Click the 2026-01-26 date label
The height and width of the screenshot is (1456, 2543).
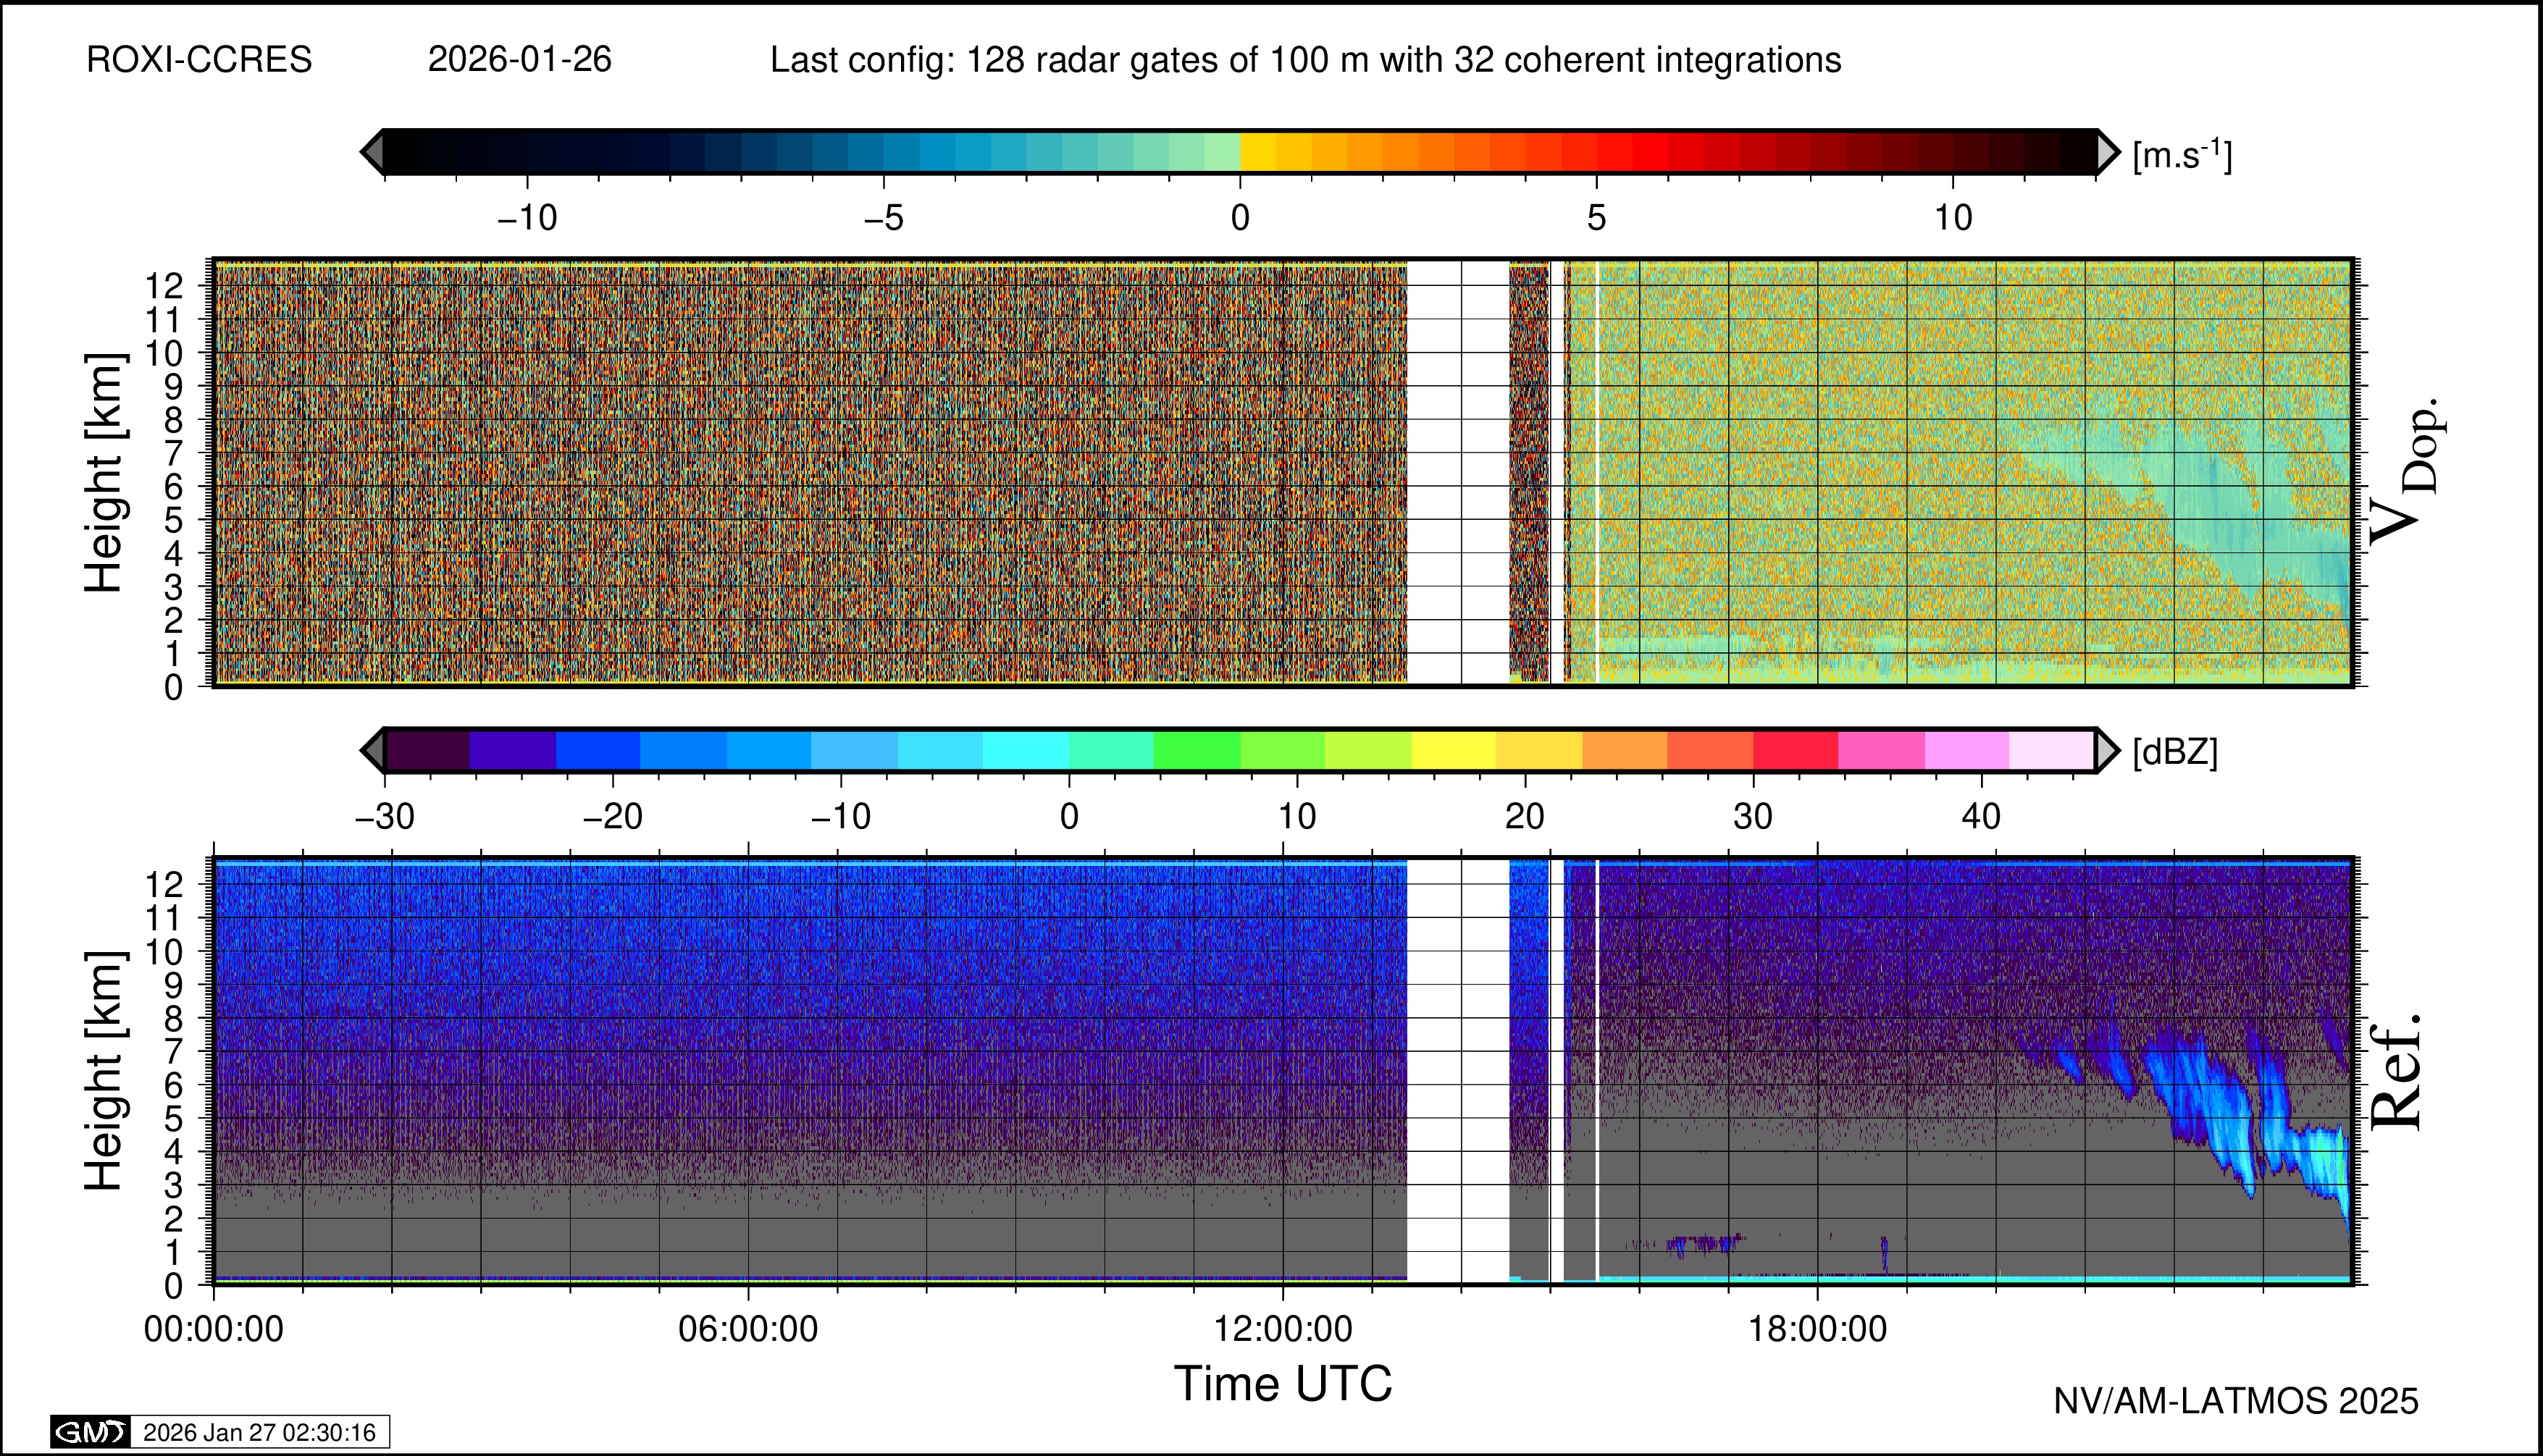[519, 60]
